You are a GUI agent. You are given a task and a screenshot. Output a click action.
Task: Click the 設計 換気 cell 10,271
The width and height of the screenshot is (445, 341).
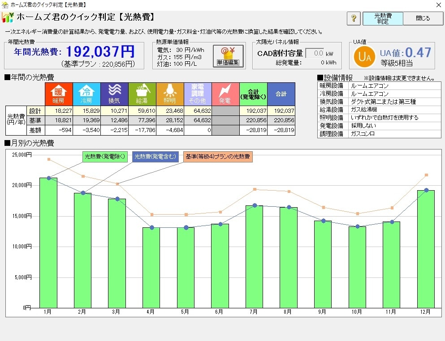coord(114,111)
